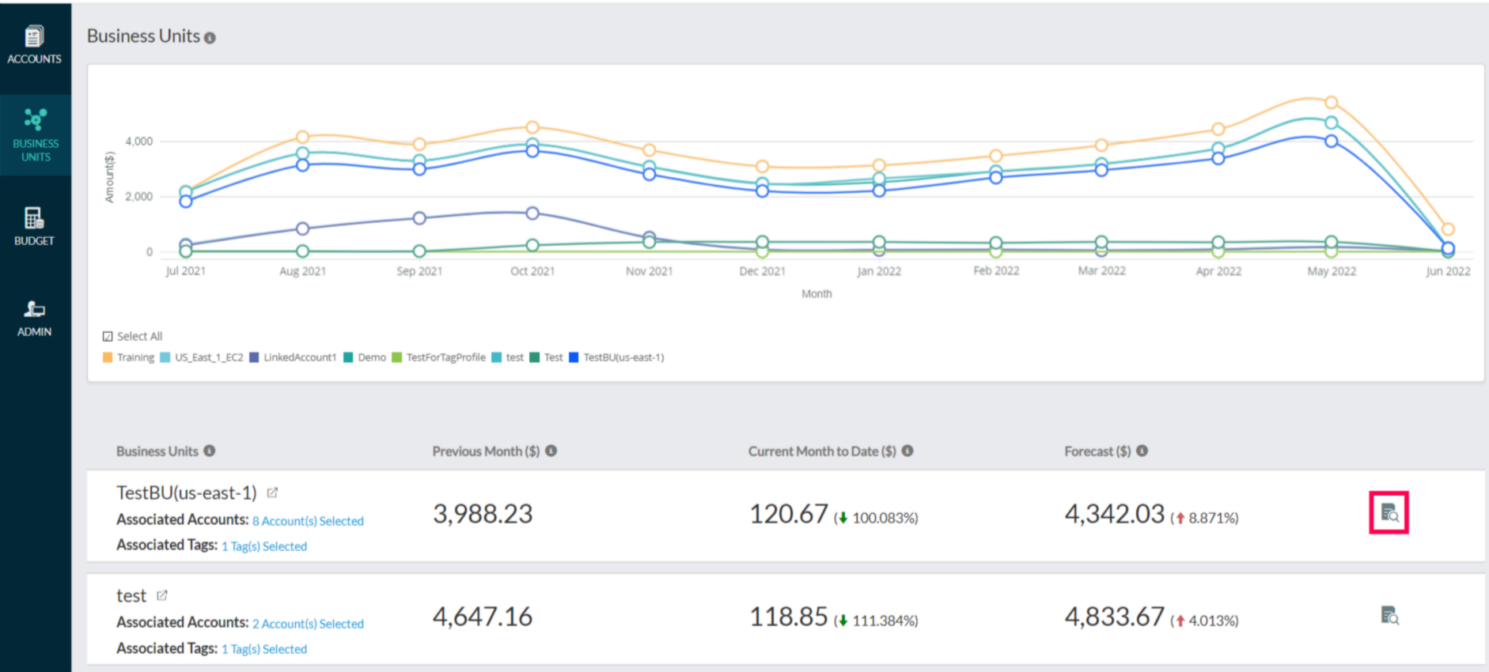Click forecast value 4,833.67
Viewport: 1489px width, 672px height.
[x=1115, y=617]
